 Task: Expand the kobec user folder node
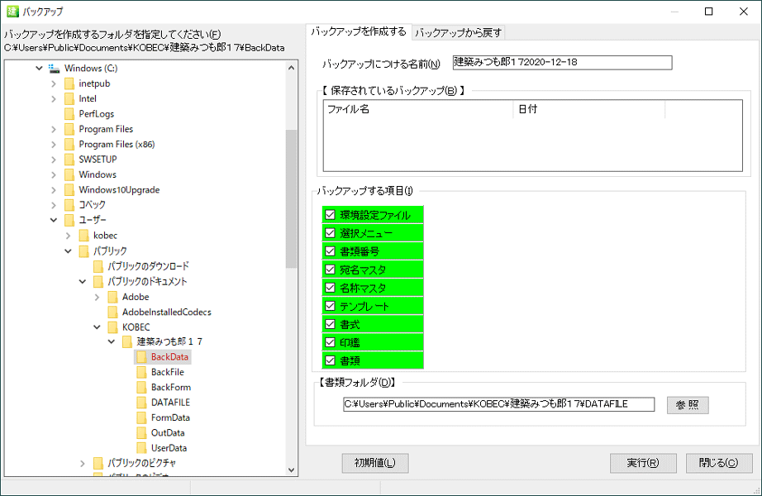(68, 236)
